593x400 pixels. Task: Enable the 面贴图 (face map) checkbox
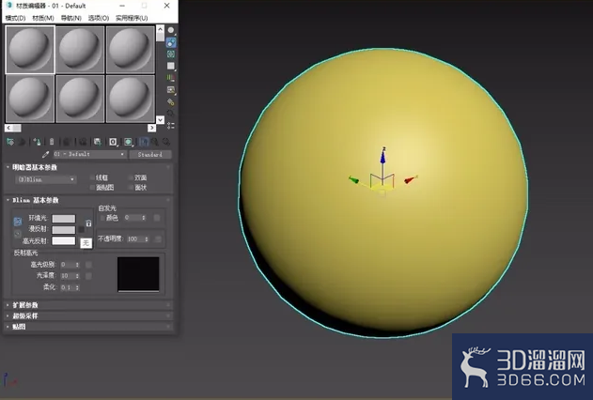[92, 188]
